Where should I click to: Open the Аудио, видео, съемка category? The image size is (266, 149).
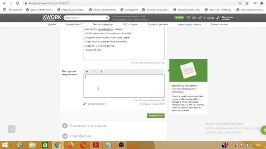point(190,24)
